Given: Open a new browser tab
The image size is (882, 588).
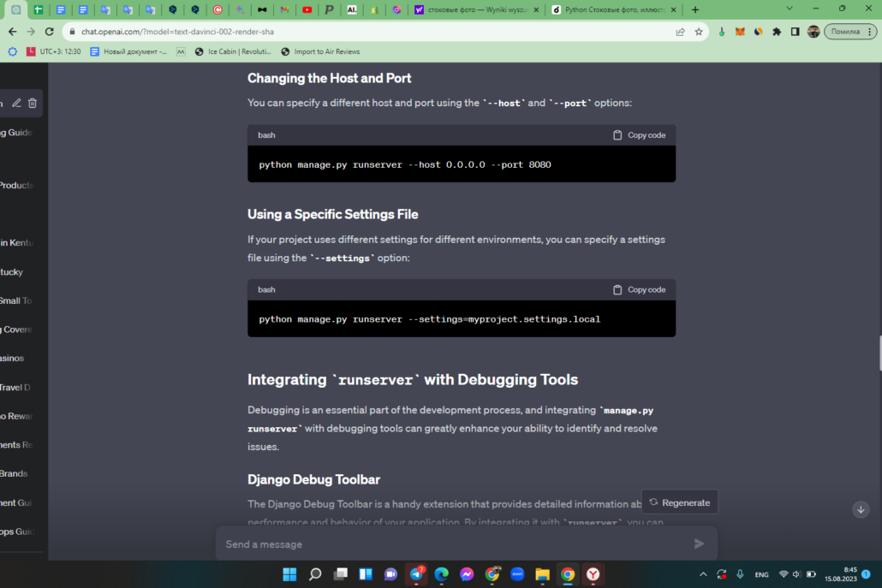Looking at the screenshot, I should [695, 9].
